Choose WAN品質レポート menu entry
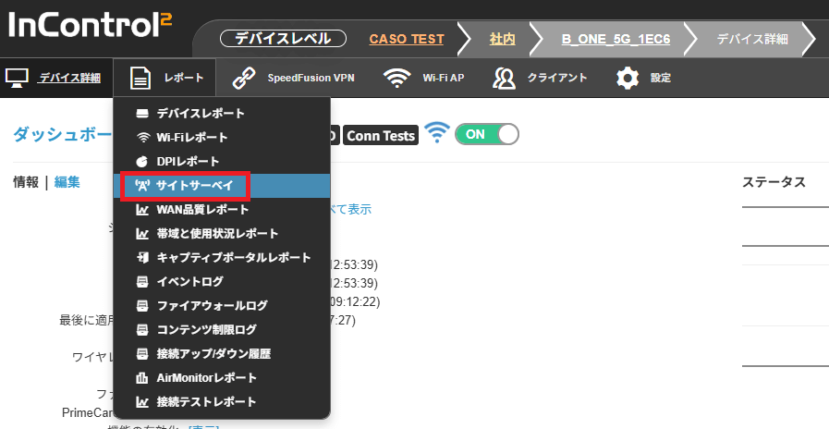This screenshot has height=429, width=829. click(x=203, y=210)
